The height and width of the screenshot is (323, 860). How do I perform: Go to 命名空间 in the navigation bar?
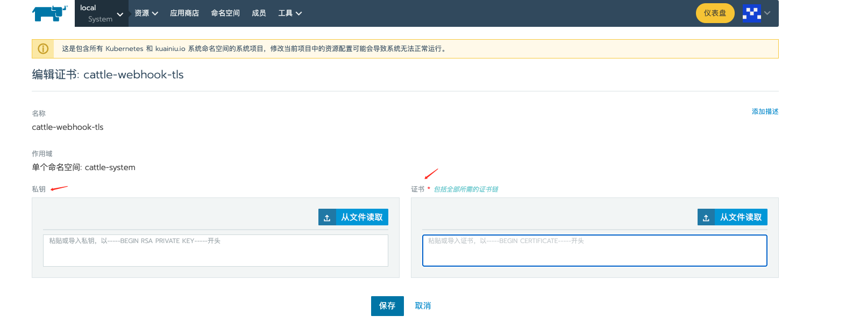[225, 13]
